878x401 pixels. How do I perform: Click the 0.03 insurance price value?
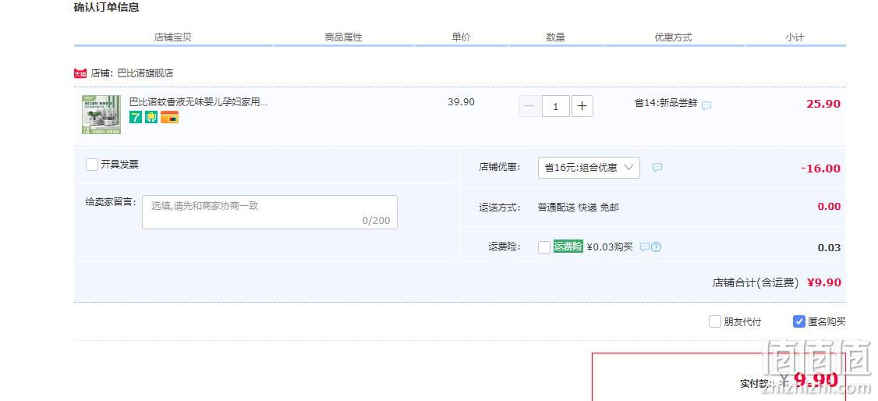(x=830, y=247)
